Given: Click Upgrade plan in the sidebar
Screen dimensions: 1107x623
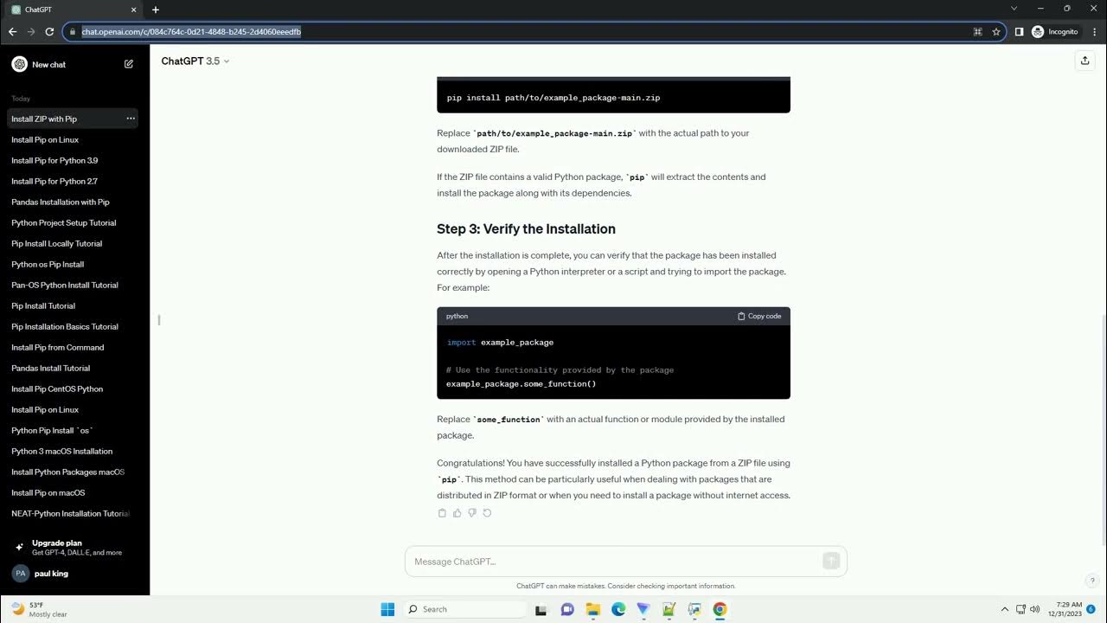Looking at the screenshot, I should 73,547.
